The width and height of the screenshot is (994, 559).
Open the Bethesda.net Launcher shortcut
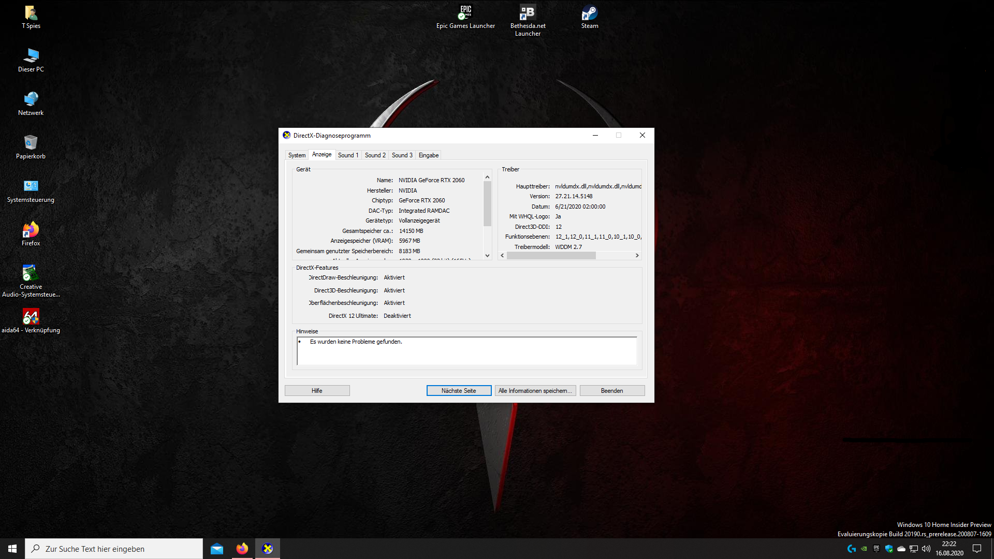pyautogui.click(x=528, y=13)
